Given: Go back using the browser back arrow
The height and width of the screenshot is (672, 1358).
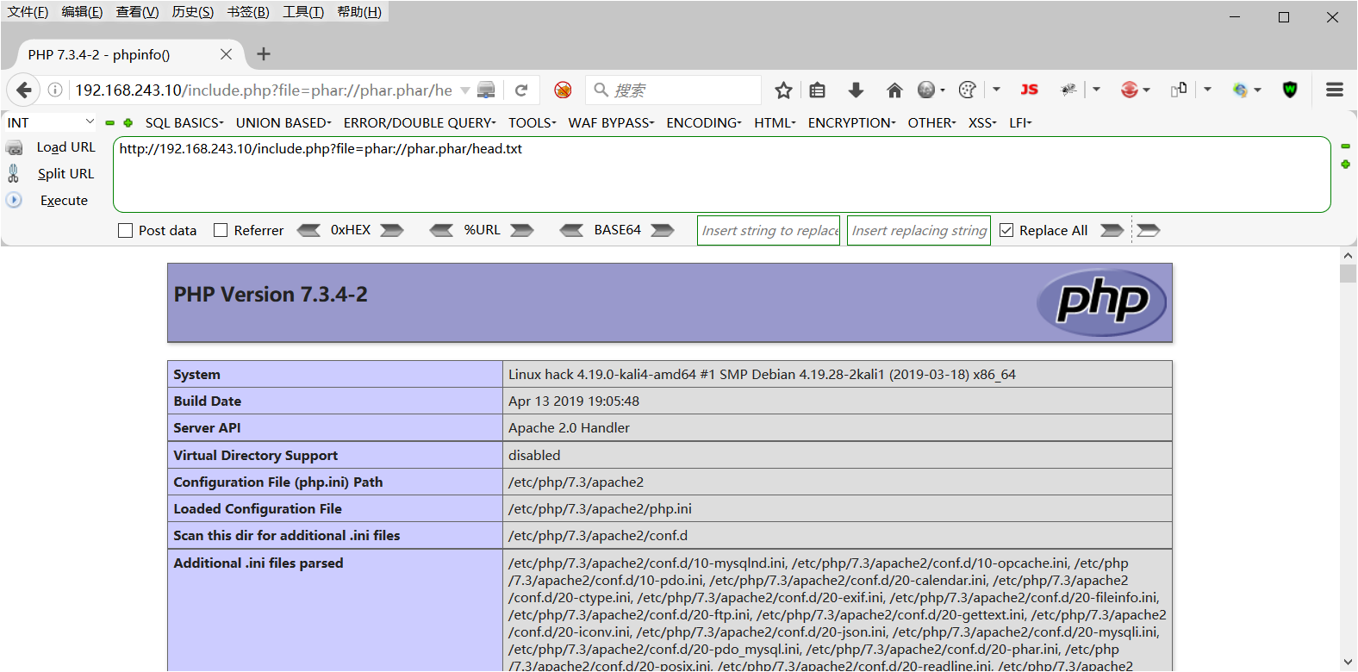Looking at the screenshot, I should (x=24, y=90).
